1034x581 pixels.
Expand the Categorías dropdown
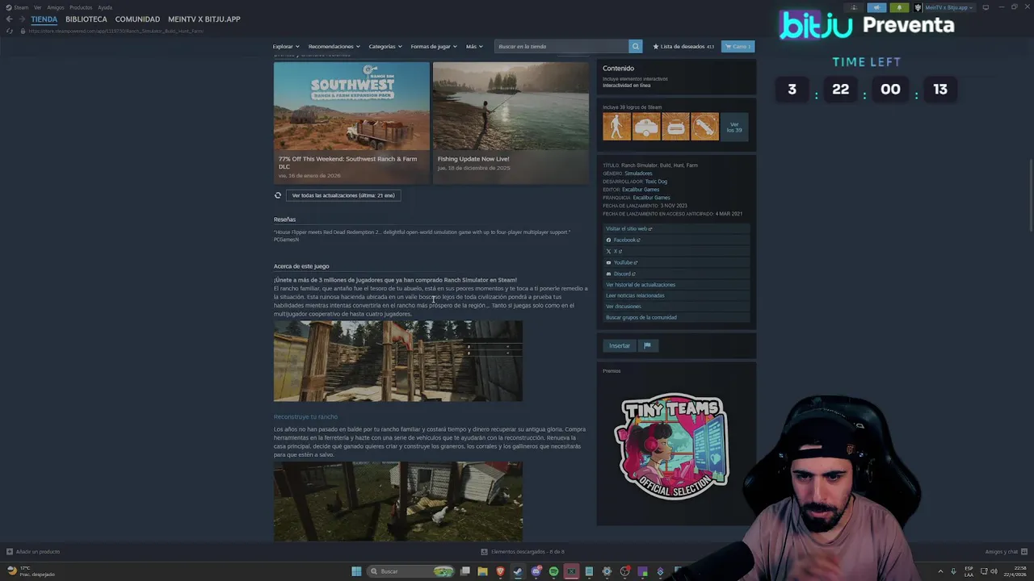pos(385,46)
